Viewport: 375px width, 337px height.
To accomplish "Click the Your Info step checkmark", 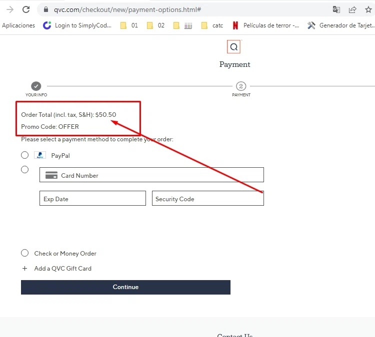I will pyautogui.click(x=36, y=86).
